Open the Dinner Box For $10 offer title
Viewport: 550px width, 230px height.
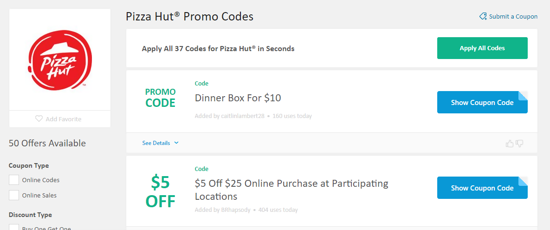[x=238, y=98]
